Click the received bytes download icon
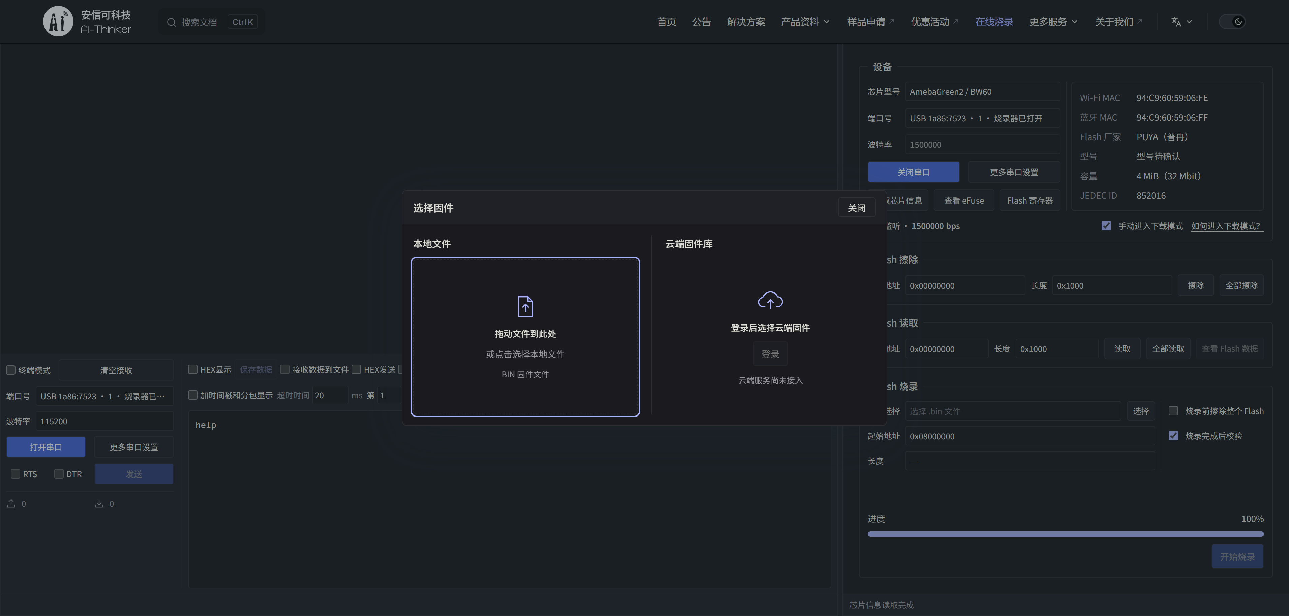 pyautogui.click(x=99, y=503)
